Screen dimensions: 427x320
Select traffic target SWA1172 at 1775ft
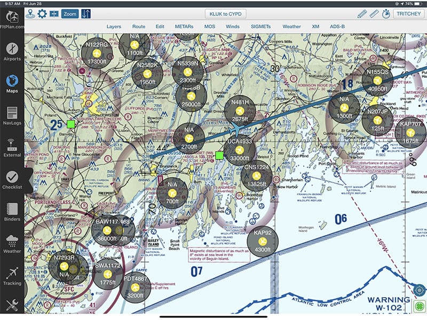click(x=108, y=274)
